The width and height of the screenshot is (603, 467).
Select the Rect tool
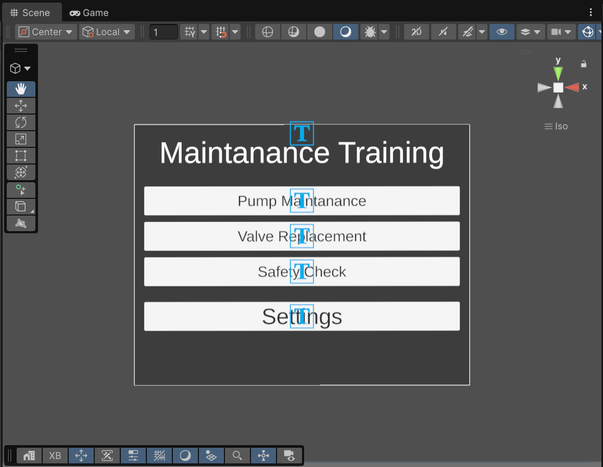click(x=21, y=155)
